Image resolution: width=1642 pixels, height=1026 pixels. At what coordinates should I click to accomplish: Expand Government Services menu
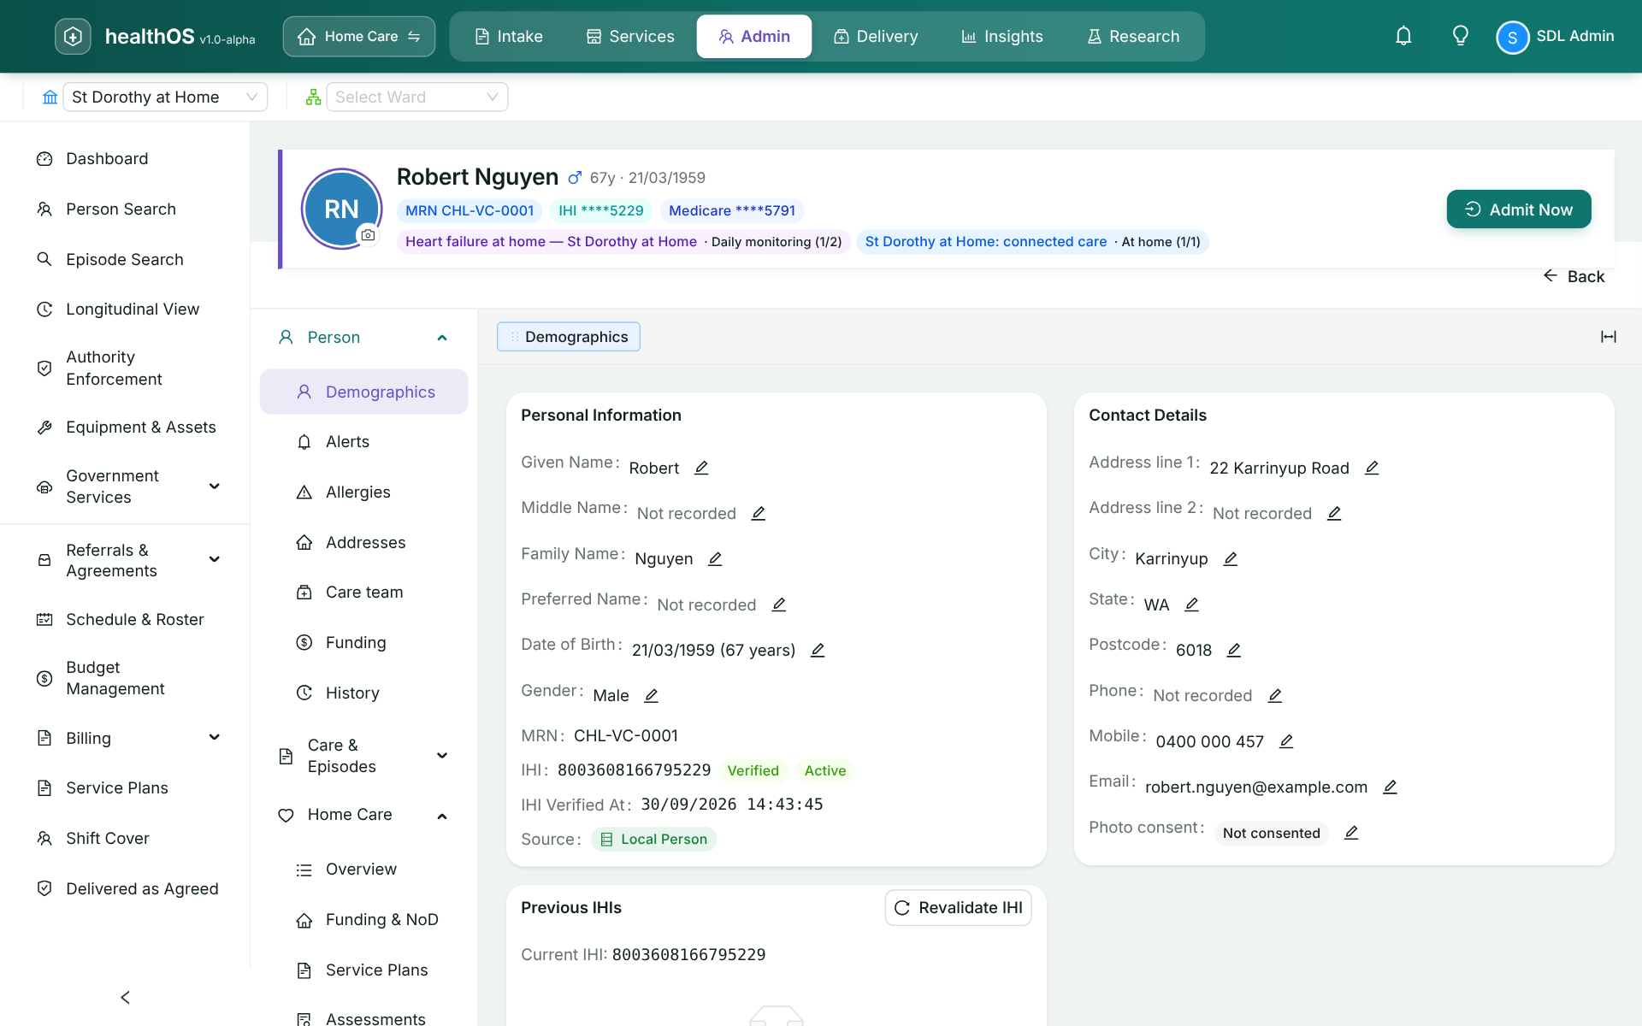pos(215,486)
